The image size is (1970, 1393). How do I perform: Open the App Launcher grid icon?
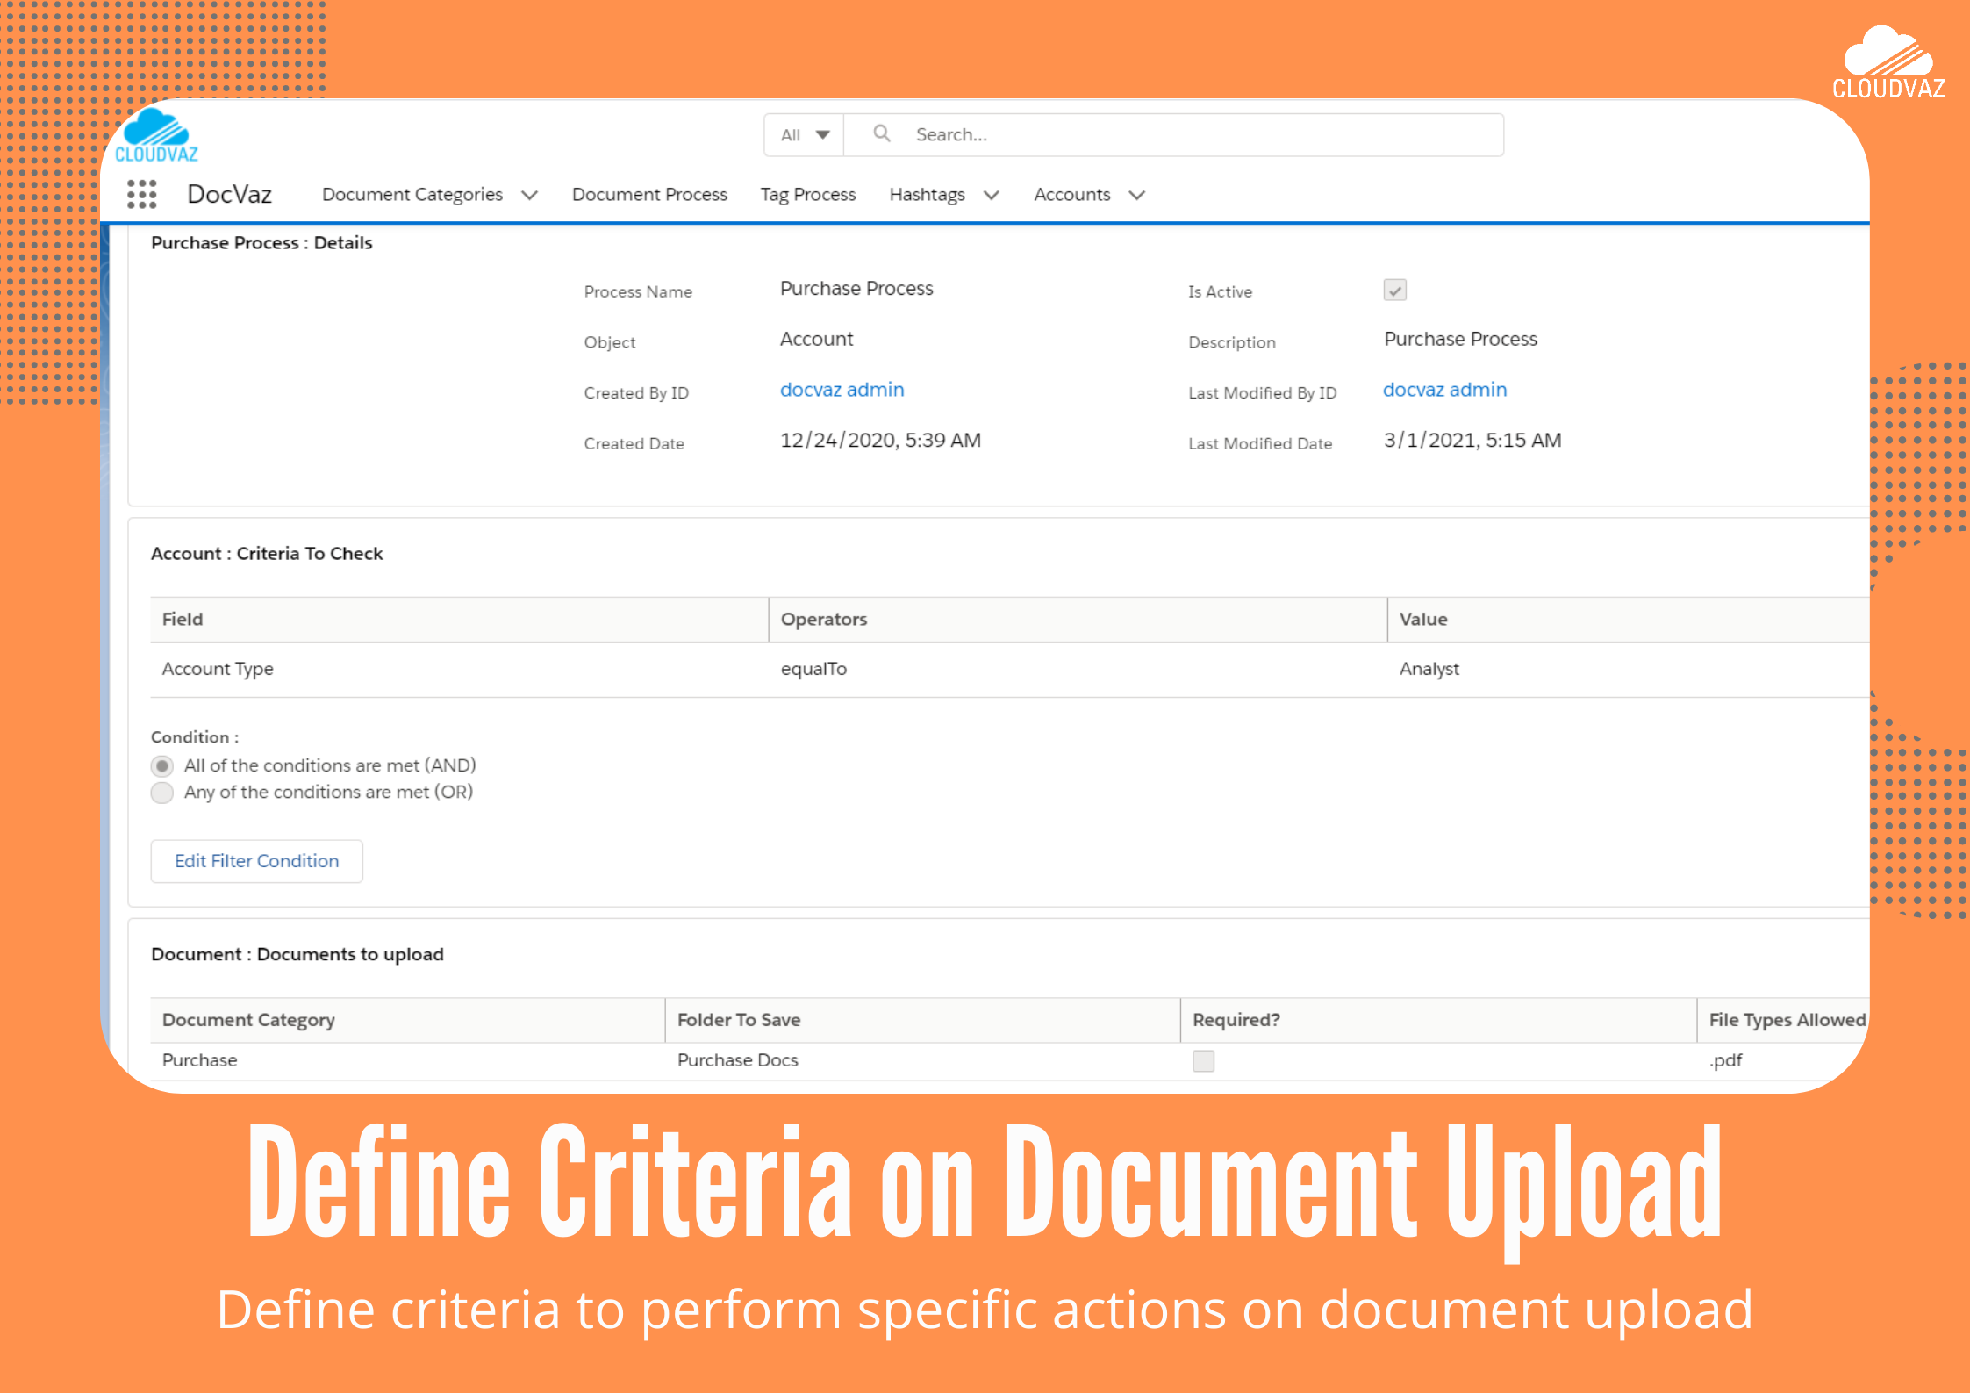142,194
